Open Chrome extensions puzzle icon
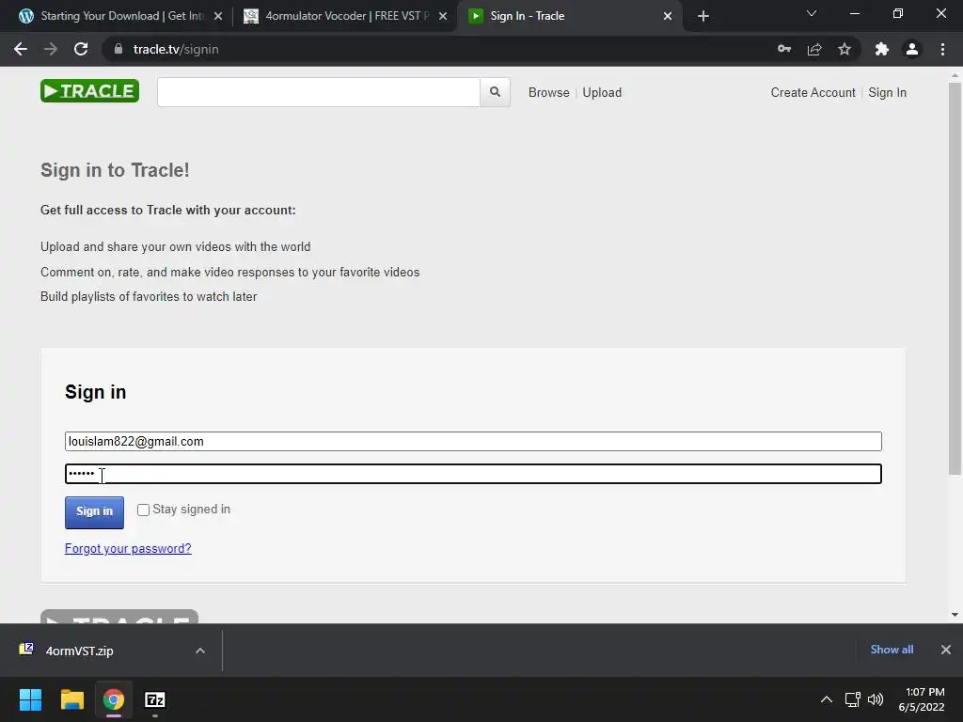The width and height of the screenshot is (963, 722). pos(882,49)
